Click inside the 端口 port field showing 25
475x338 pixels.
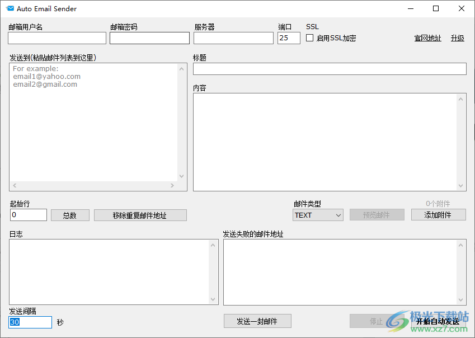(288, 37)
